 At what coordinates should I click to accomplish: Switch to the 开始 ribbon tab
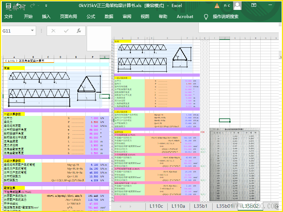click(28, 17)
